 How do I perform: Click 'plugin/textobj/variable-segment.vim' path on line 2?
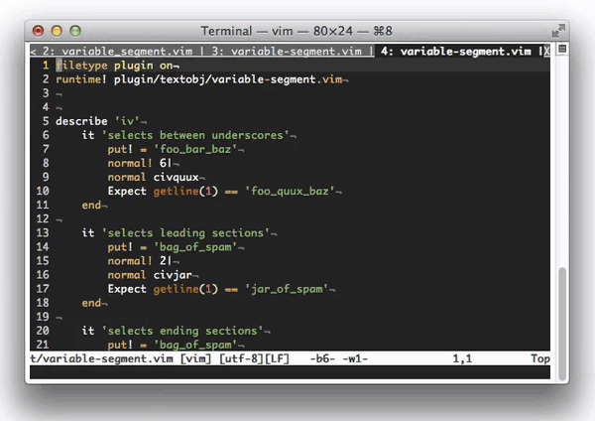point(228,79)
